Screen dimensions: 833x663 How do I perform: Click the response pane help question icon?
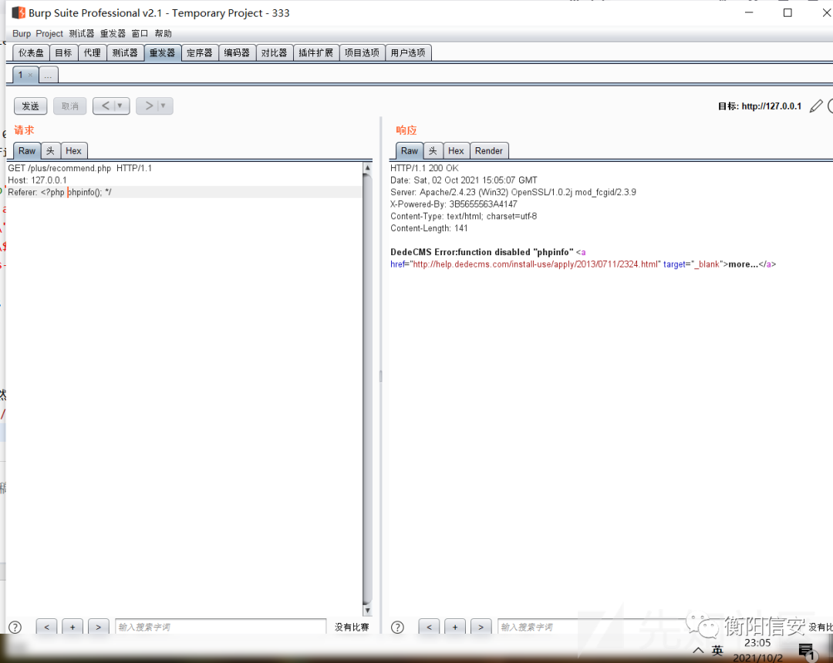pos(397,627)
